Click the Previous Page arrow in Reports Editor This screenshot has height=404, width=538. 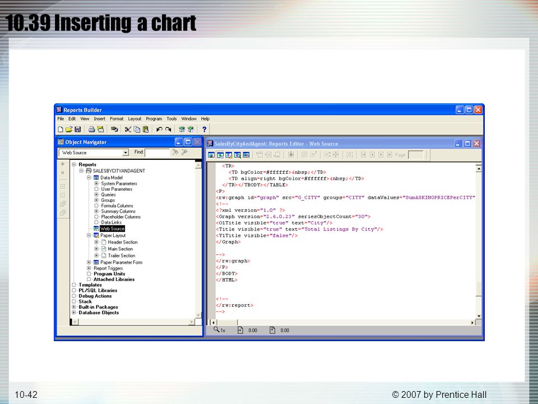coord(372,155)
